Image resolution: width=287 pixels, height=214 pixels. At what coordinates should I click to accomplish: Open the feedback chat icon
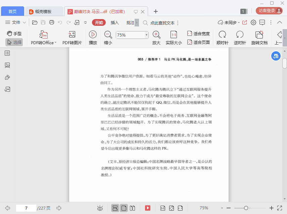pos(262,22)
